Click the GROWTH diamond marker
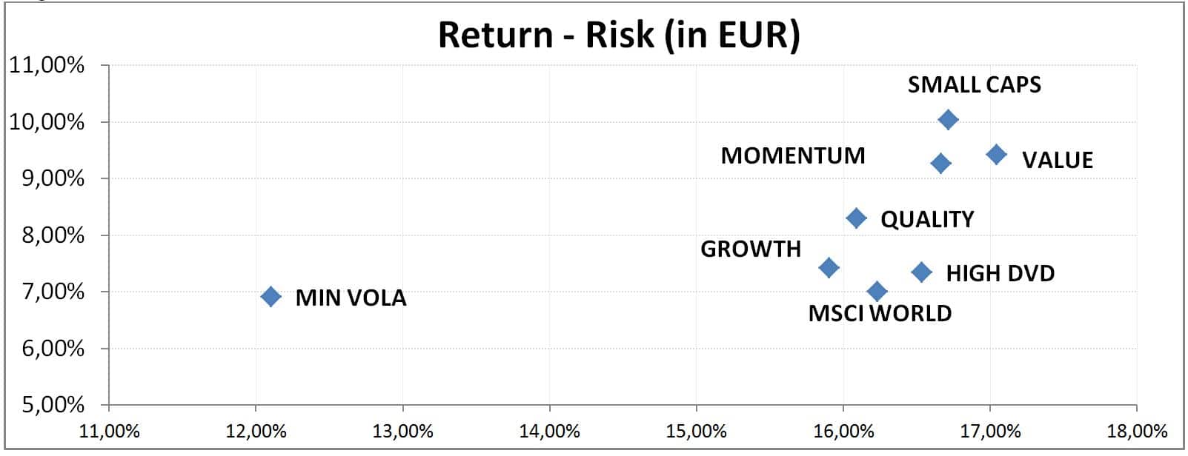This screenshot has width=1188, height=456. (x=829, y=268)
